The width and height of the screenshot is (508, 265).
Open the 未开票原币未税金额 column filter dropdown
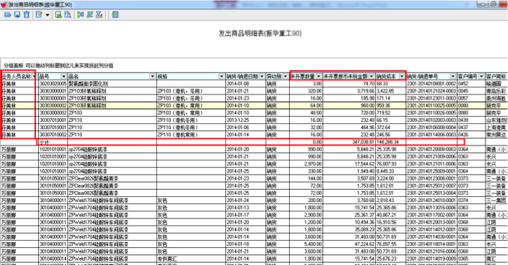[x=372, y=77]
